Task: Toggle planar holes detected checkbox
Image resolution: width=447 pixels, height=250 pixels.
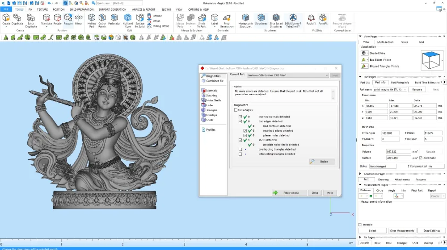Action: tap(245, 136)
